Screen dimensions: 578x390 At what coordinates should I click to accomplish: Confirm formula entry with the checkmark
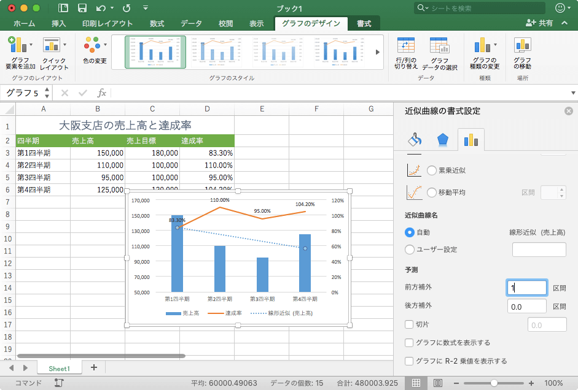tap(82, 93)
